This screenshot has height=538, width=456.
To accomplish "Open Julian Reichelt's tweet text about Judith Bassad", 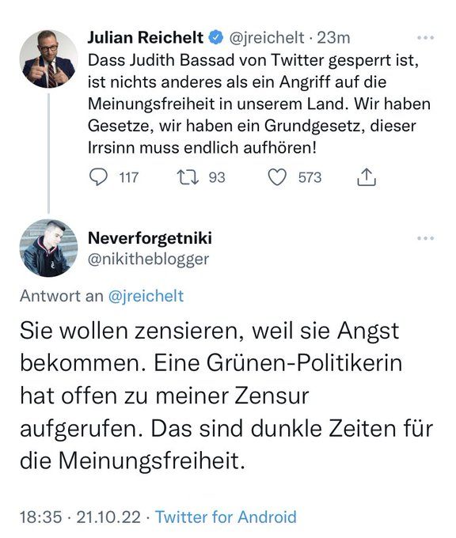I will (259, 104).
